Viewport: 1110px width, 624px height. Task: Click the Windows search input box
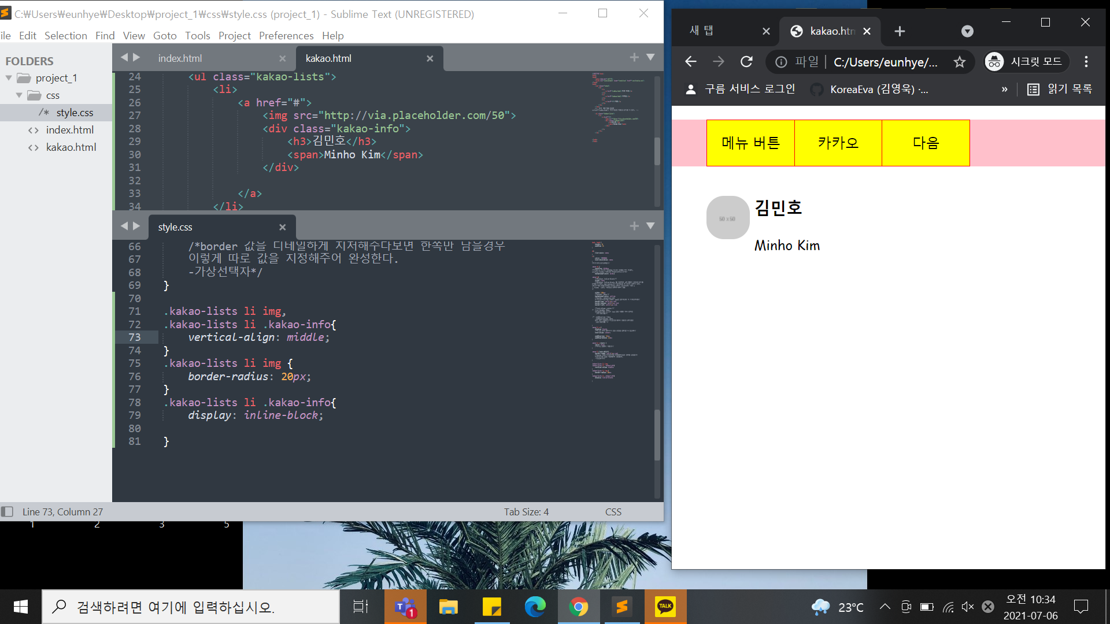[x=191, y=607]
